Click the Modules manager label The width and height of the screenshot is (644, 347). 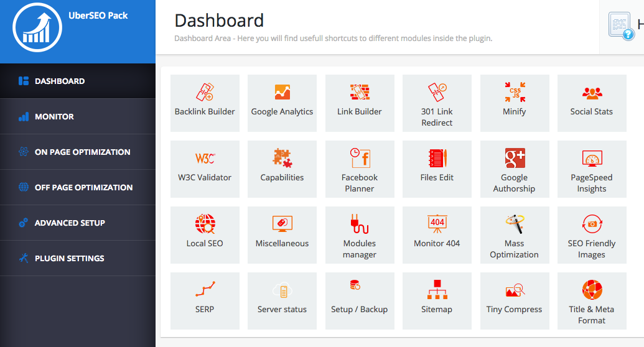point(360,249)
